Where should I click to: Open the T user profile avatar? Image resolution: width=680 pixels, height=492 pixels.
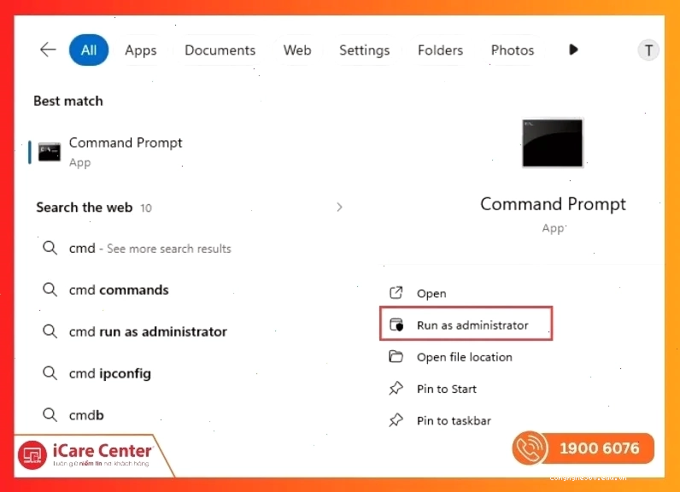click(x=648, y=50)
